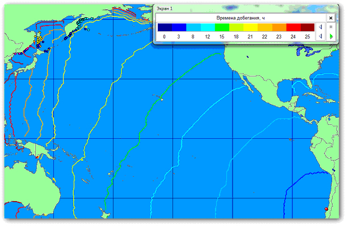Click the lower left-pointing triangle arrow
Screen dimensions: 345x226
[x=321, y=36]
